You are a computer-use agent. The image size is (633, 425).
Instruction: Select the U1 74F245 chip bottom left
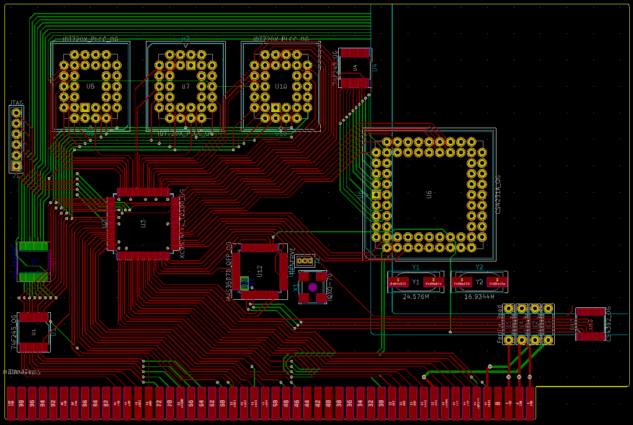[34, 331]
